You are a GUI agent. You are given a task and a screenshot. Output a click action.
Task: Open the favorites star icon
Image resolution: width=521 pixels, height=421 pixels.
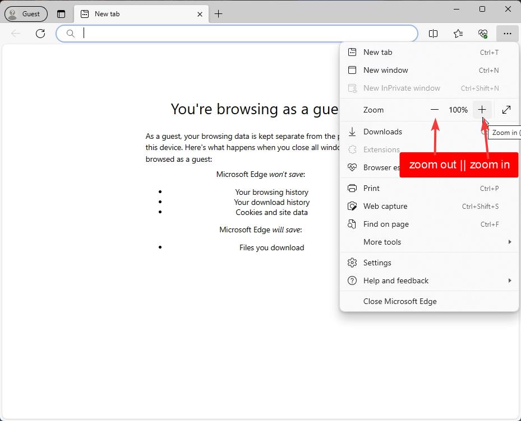pyautogui.click(x=458, y=34)
